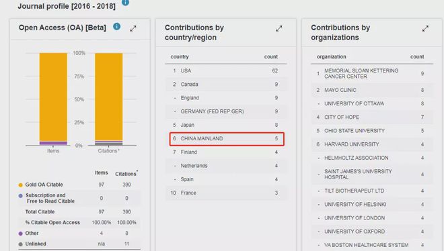Click the Subscription and Free to Read legend dot

[20, 196]
